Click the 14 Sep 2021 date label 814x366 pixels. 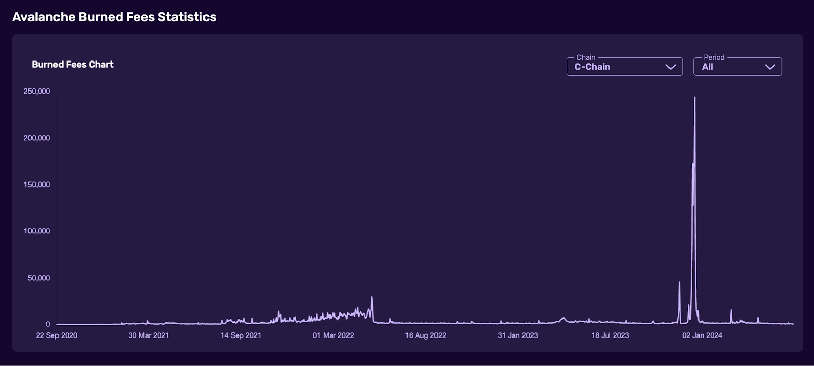[241, 335]
